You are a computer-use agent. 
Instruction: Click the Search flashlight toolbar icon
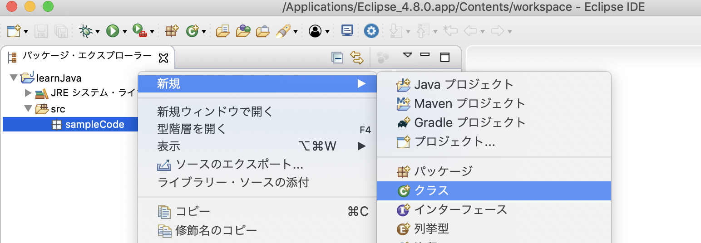click(283, 31)
